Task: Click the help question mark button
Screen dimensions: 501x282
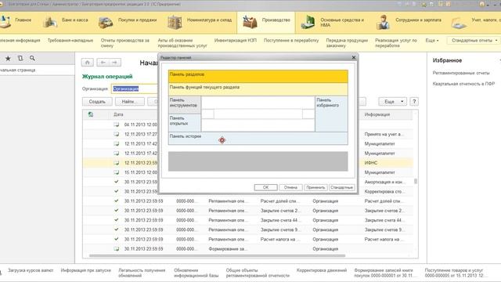Action: (414, 102)
